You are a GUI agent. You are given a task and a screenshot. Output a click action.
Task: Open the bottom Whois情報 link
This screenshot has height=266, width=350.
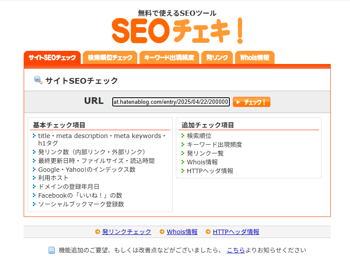tap(182, 232)
